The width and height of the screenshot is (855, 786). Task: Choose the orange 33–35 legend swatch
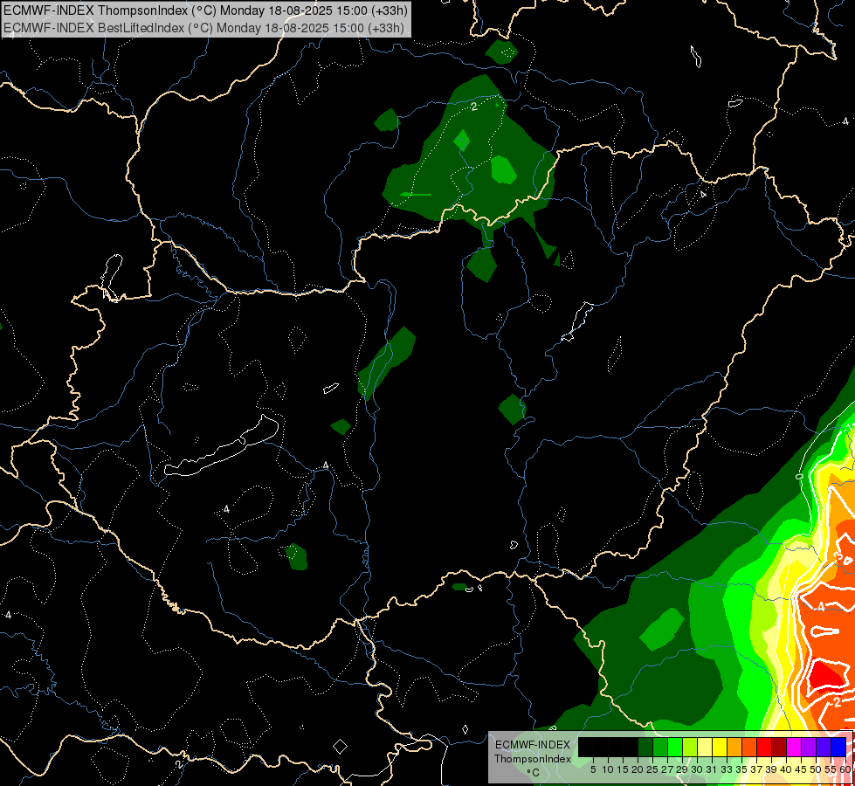[x=734, y=747]
